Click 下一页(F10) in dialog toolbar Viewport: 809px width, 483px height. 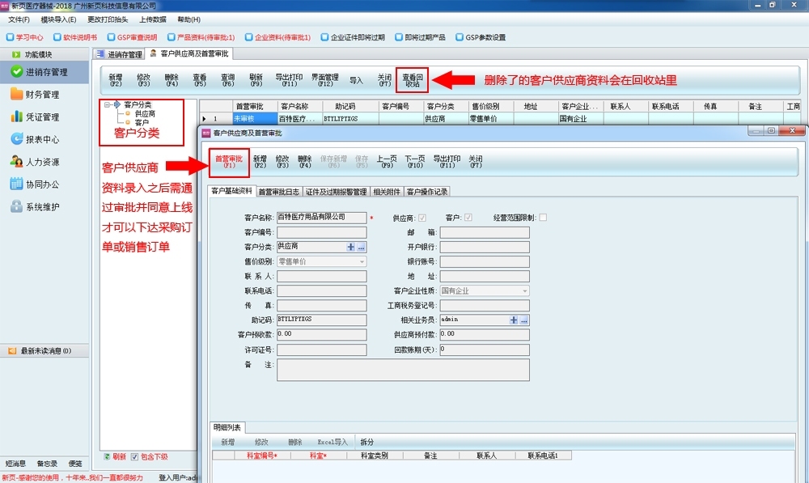[415, 162]
